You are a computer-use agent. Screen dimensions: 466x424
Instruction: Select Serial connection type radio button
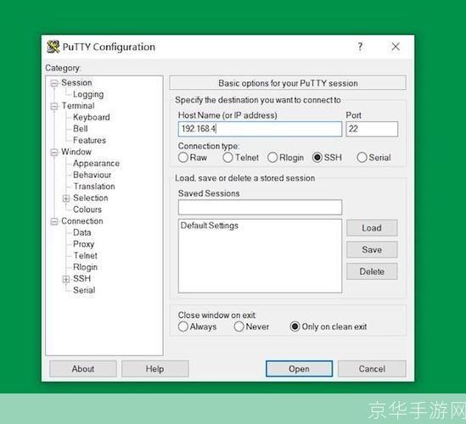(x=362, y=158)
